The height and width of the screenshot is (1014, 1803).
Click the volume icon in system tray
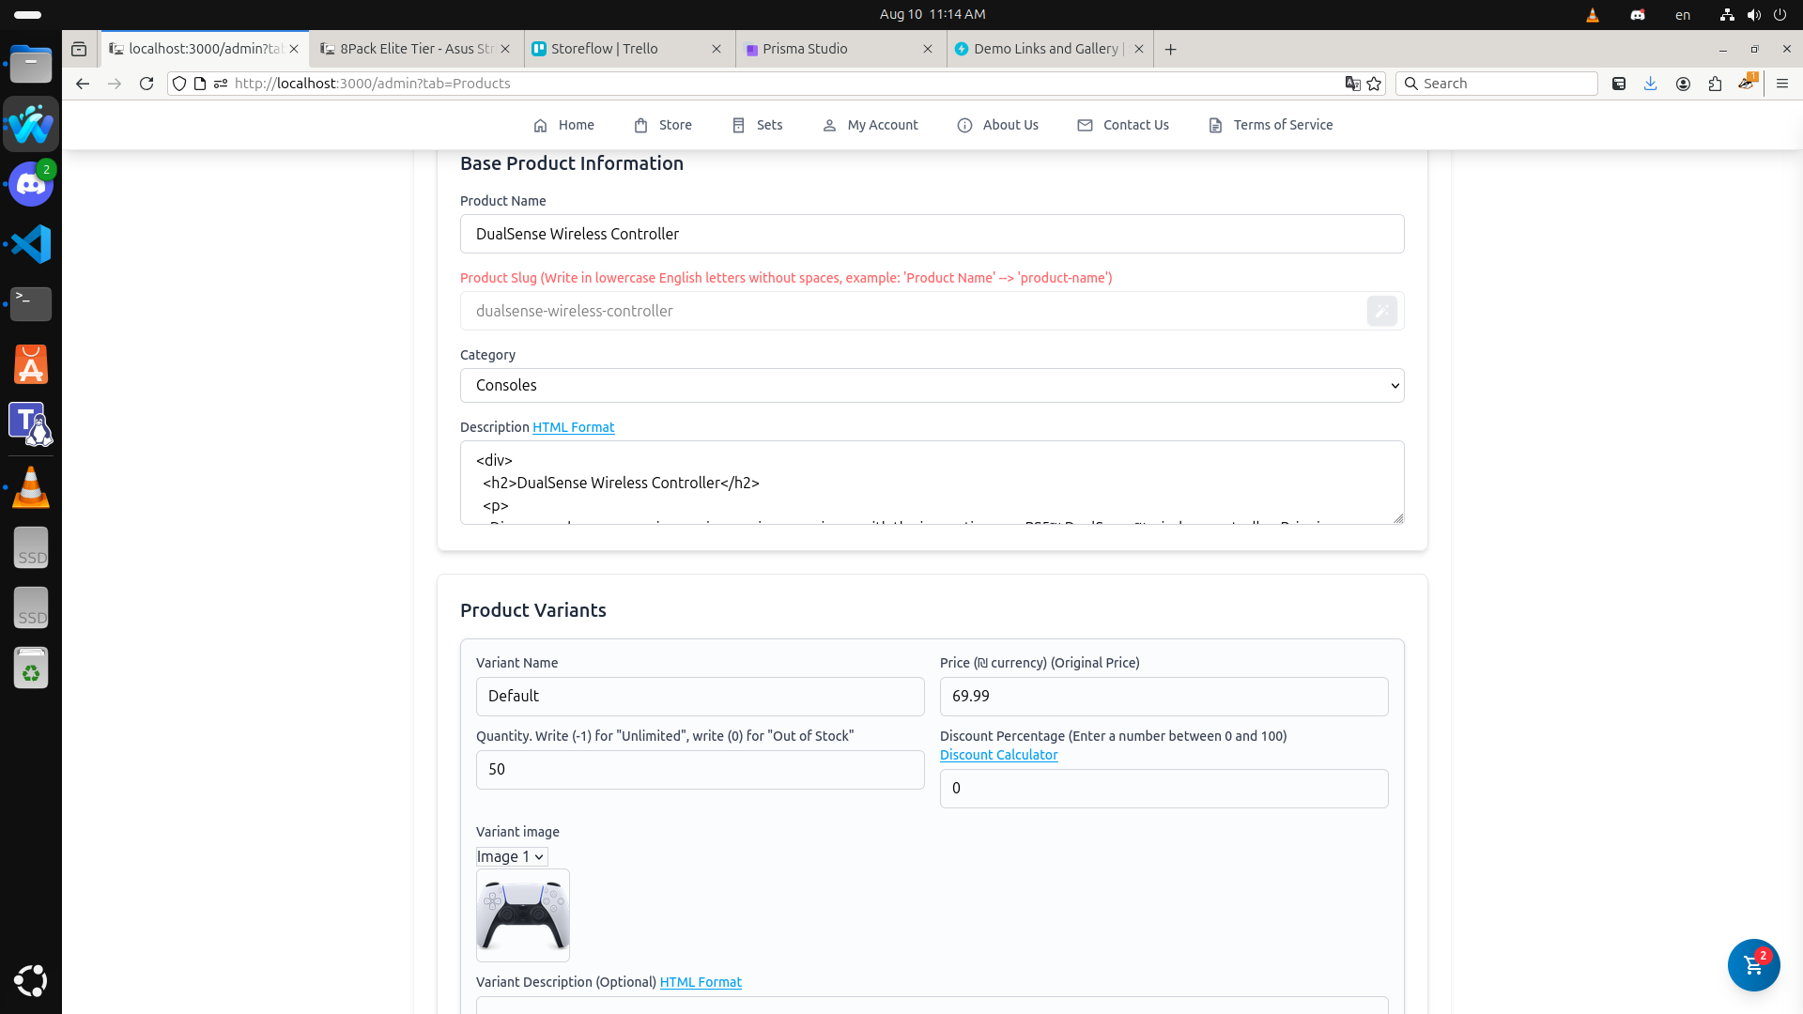pos(1753,14)
